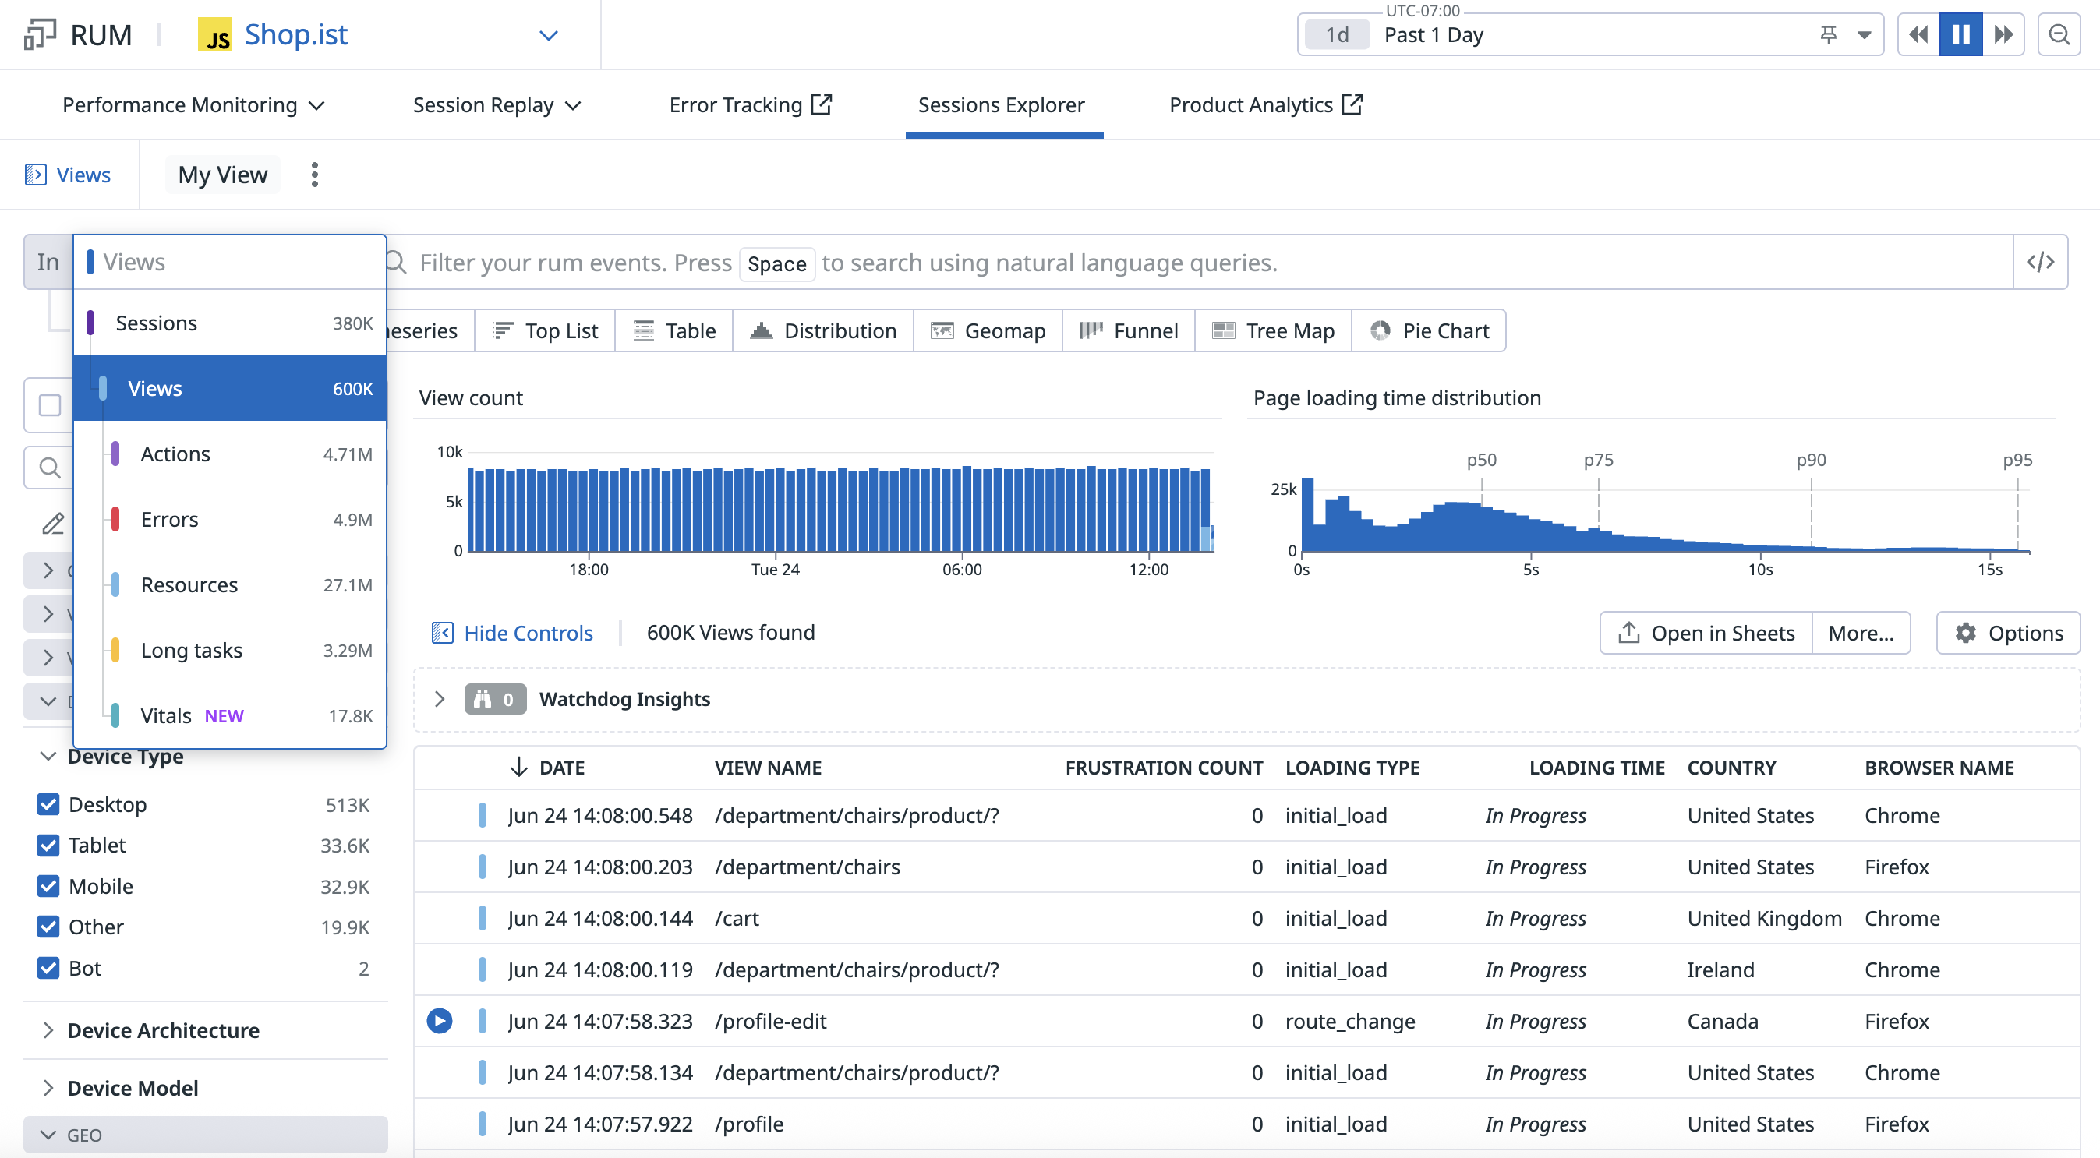2100x1158 pixels.
Task: Select Actions event type
Action: [230, 454]
